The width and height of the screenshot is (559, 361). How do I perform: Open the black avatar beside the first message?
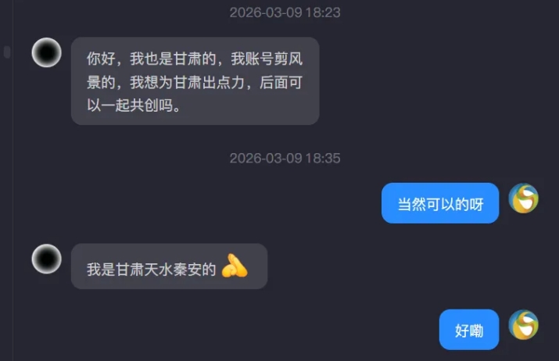[x=46, y=52]
